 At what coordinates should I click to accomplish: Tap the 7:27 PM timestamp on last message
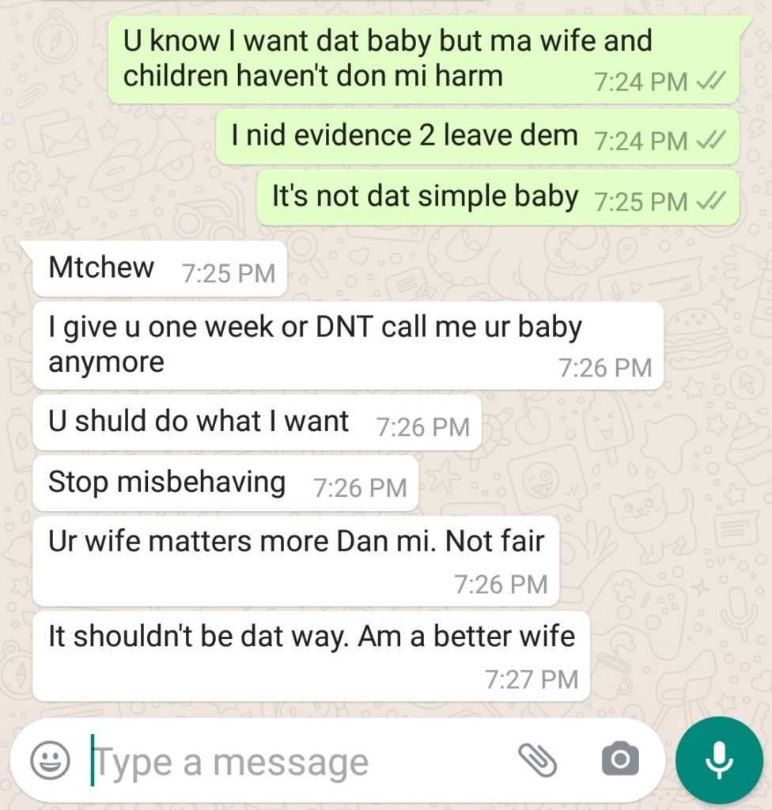[x=532, y=679]
